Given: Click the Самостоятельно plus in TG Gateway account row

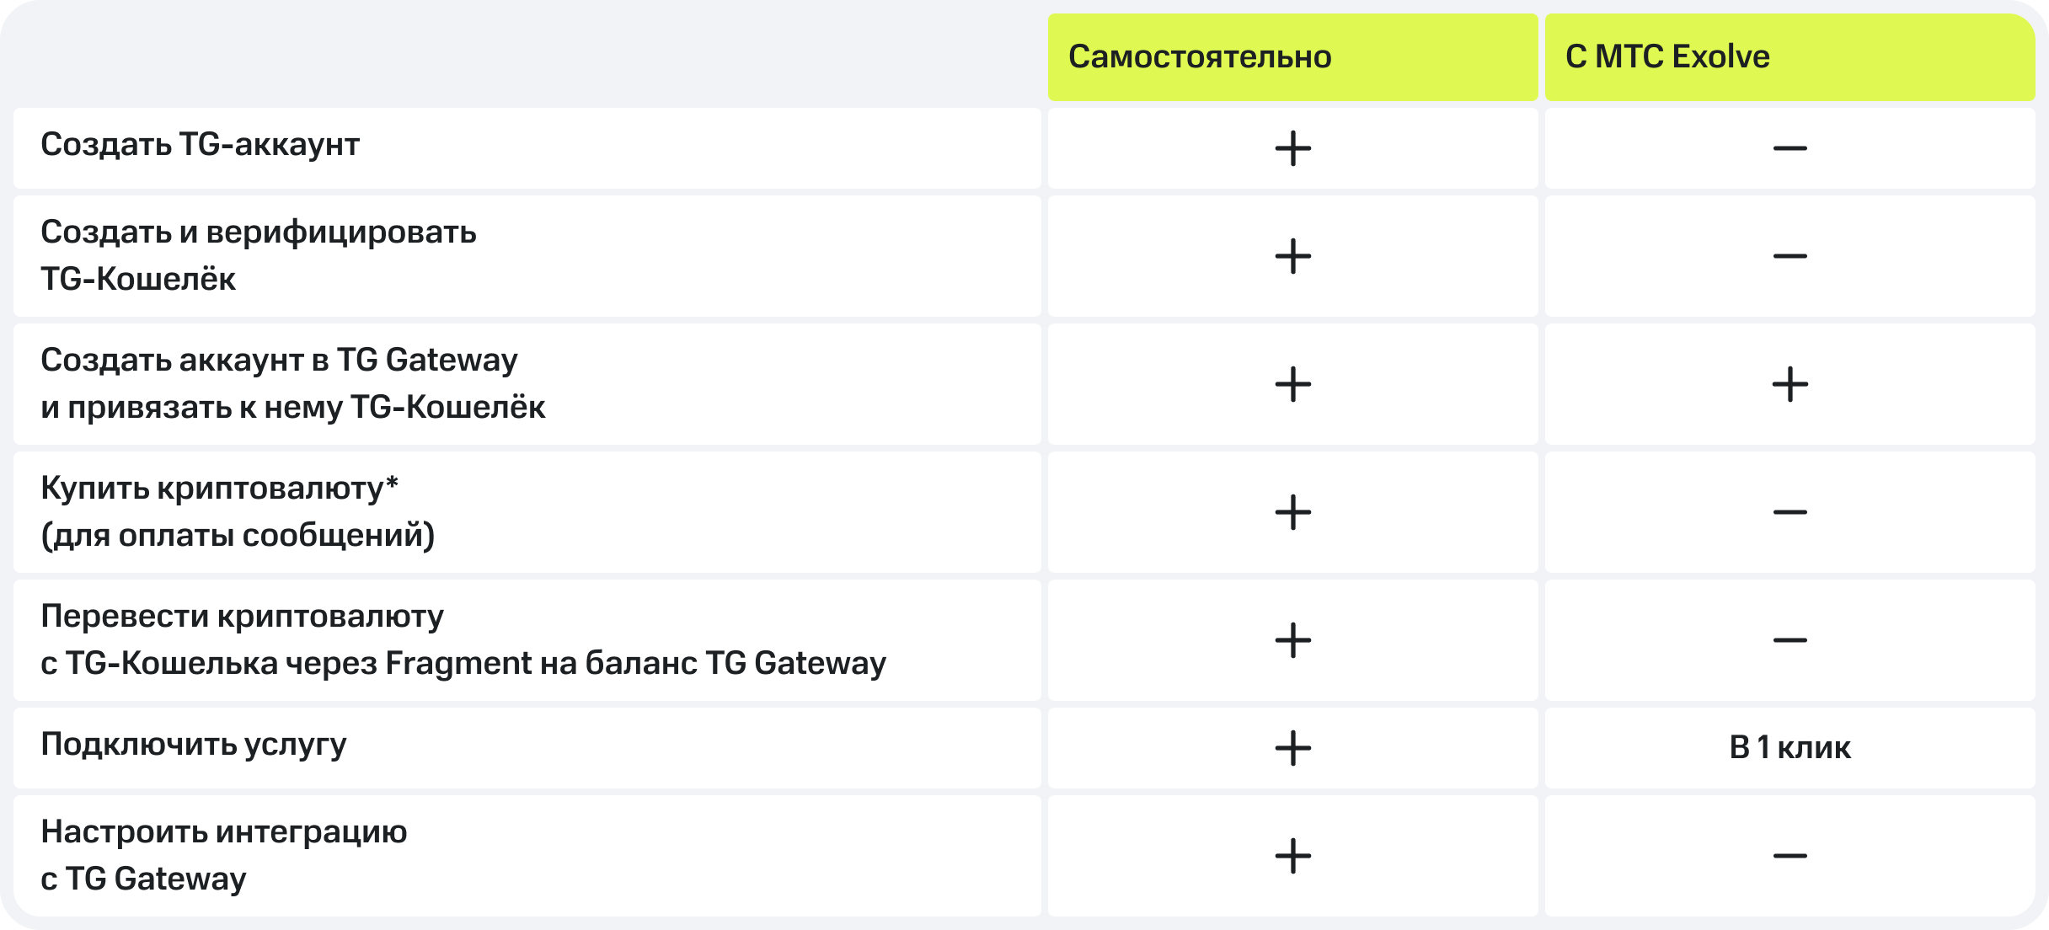Looking at the screenshot, I should 1292,385.
